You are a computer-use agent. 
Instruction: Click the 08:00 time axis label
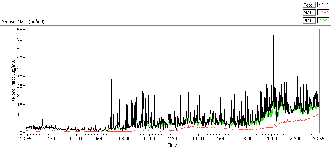click(125, 139)
